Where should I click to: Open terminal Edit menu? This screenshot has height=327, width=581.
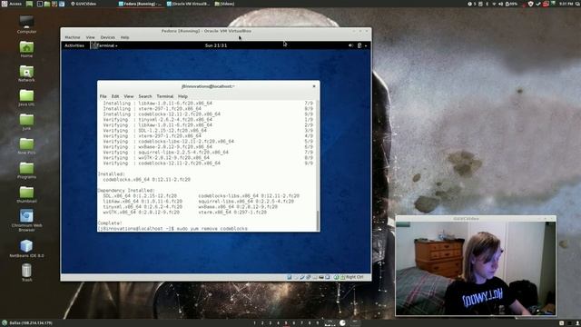tap(115, 96)
